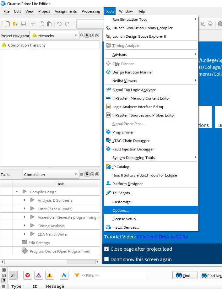Click the Find Next button
This screenshot has width=222, height=289.
point(211,275)
